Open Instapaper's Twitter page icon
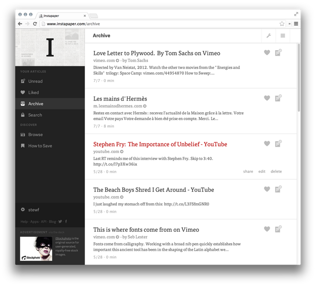 tap(60, 221)
